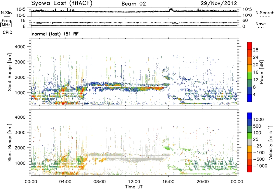The width and height of the screenshot is (274, 189).
Task: Click the power colorbar value 28
Action: point(256,50)
